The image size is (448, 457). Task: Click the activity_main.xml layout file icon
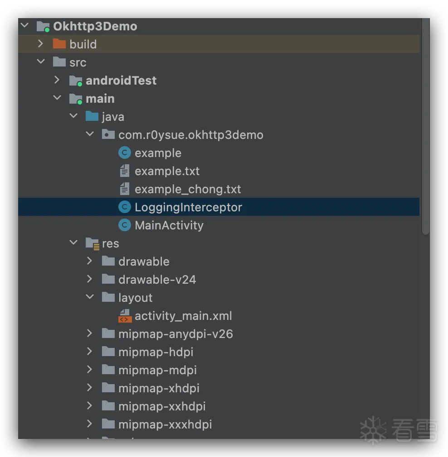click(x=124, y=316)
